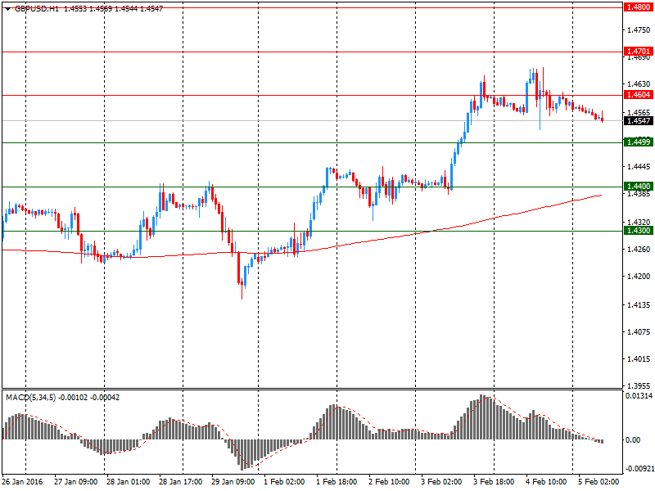Select the red 1.4701 horizontal resistance line
The image size is (655, 491).
coord(313,52)
